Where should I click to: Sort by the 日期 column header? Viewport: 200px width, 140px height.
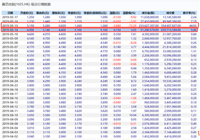(10, 13)
